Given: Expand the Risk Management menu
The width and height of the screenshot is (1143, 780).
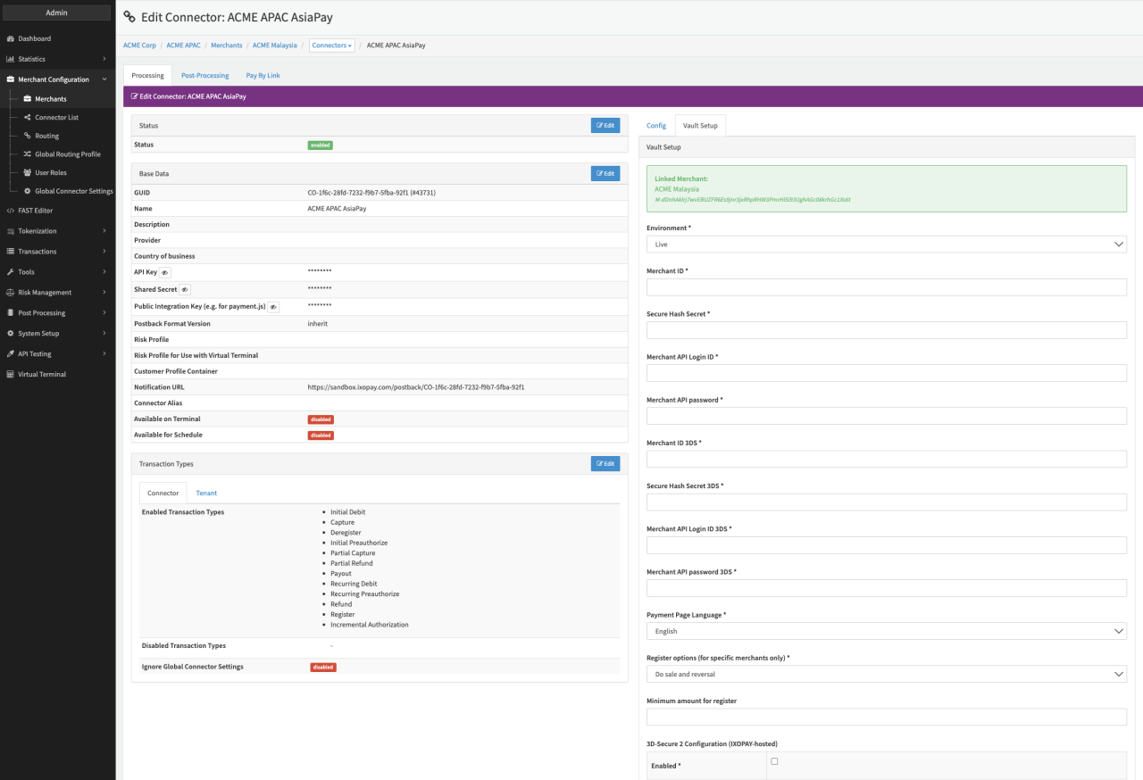Looking at the screenshot, I should click(x=57, y=293).
